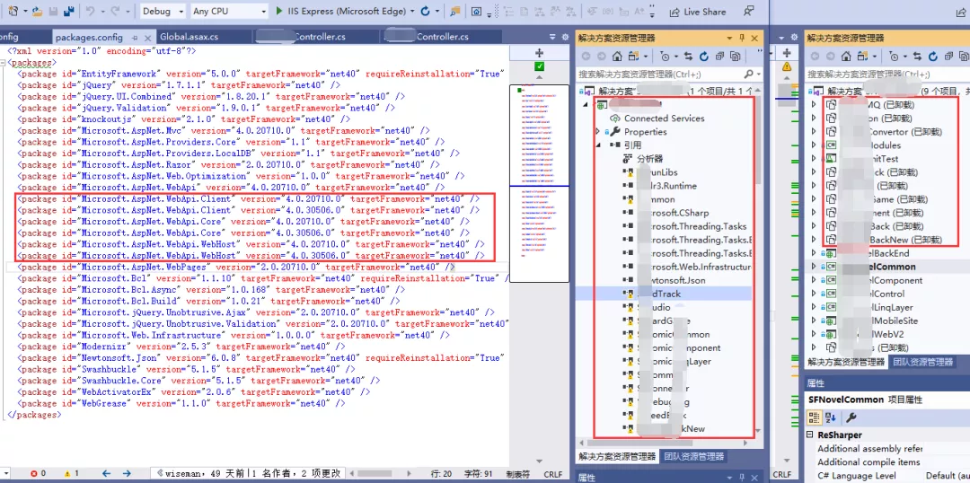Click the CRLF line ending indicator
The image size is (970, 483).
tap(553, 474)
